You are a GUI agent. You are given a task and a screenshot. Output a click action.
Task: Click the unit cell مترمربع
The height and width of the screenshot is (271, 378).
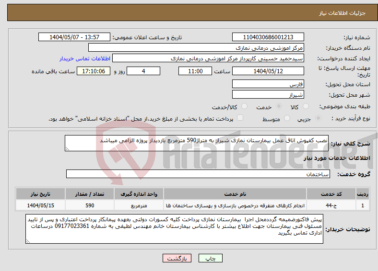pos(139,205)
